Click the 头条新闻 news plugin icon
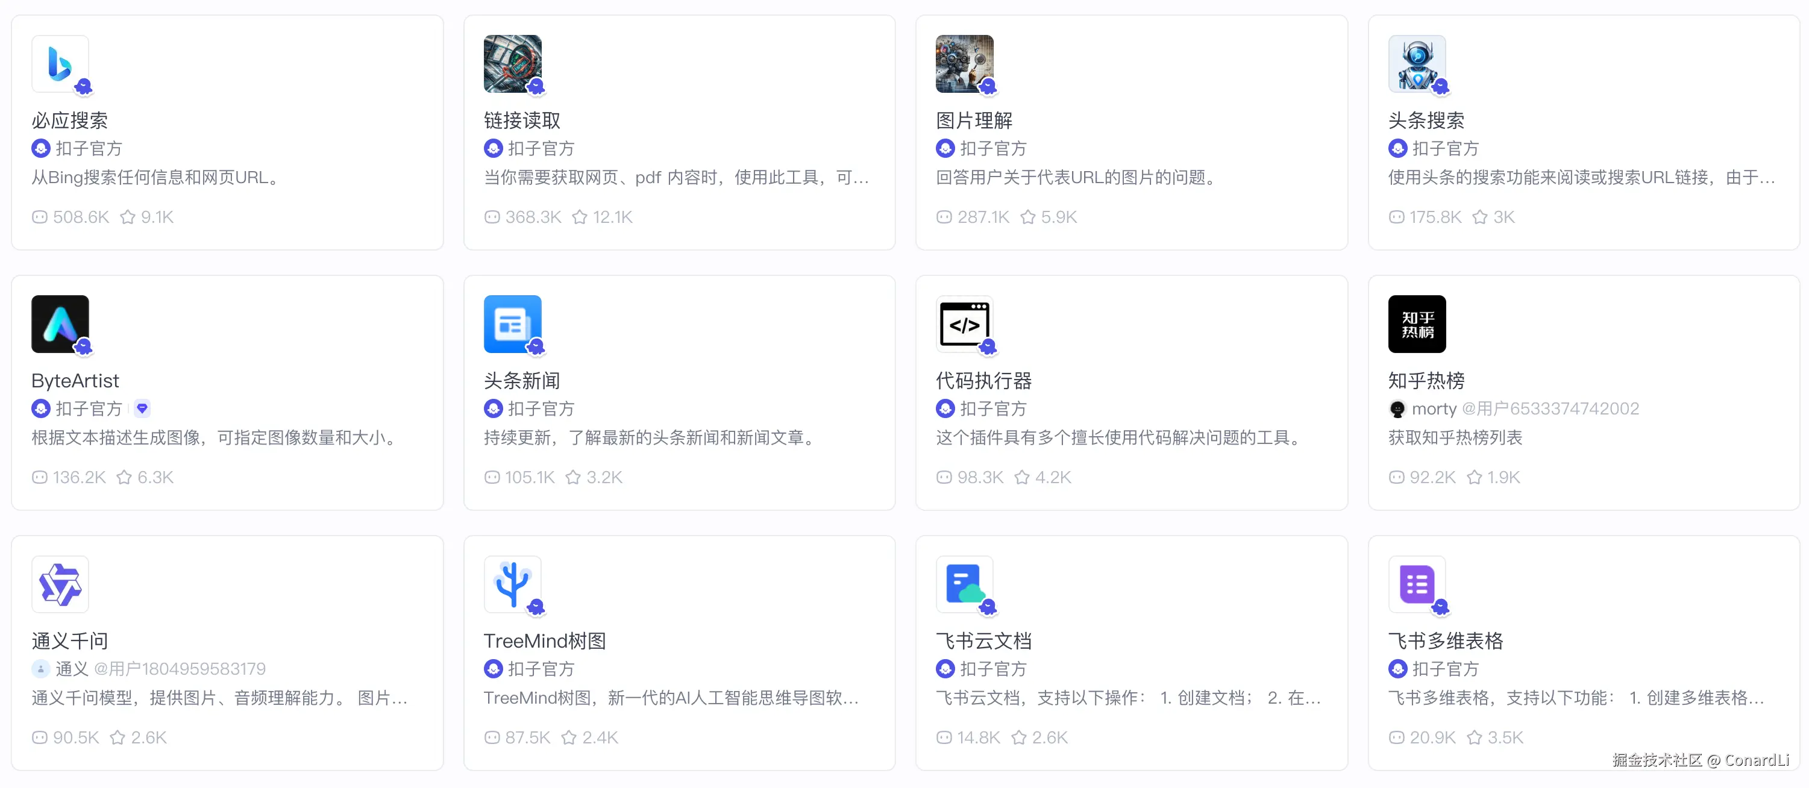1809x788 pixels. coord(513,324)
